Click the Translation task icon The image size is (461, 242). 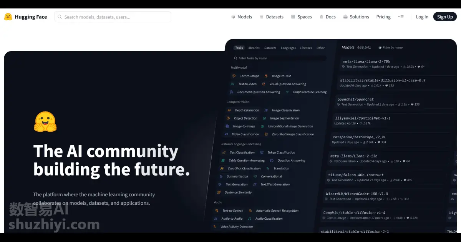coord(267,169)
